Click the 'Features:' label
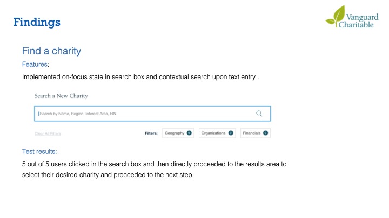 point(35,64)
